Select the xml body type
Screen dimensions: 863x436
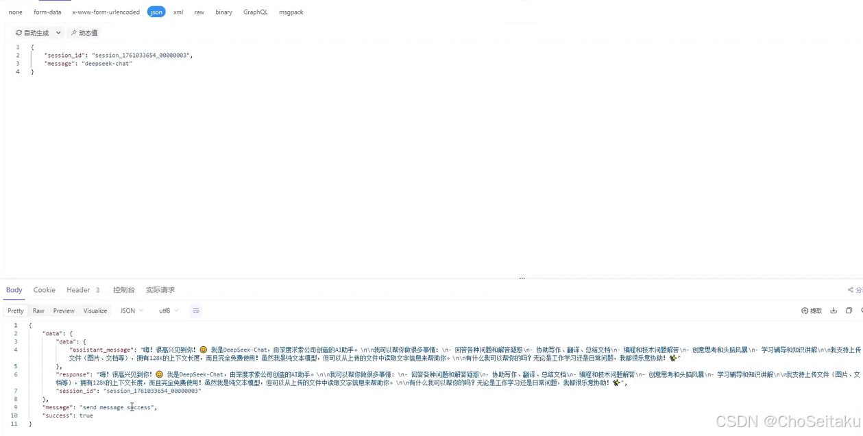coord(178,12)
